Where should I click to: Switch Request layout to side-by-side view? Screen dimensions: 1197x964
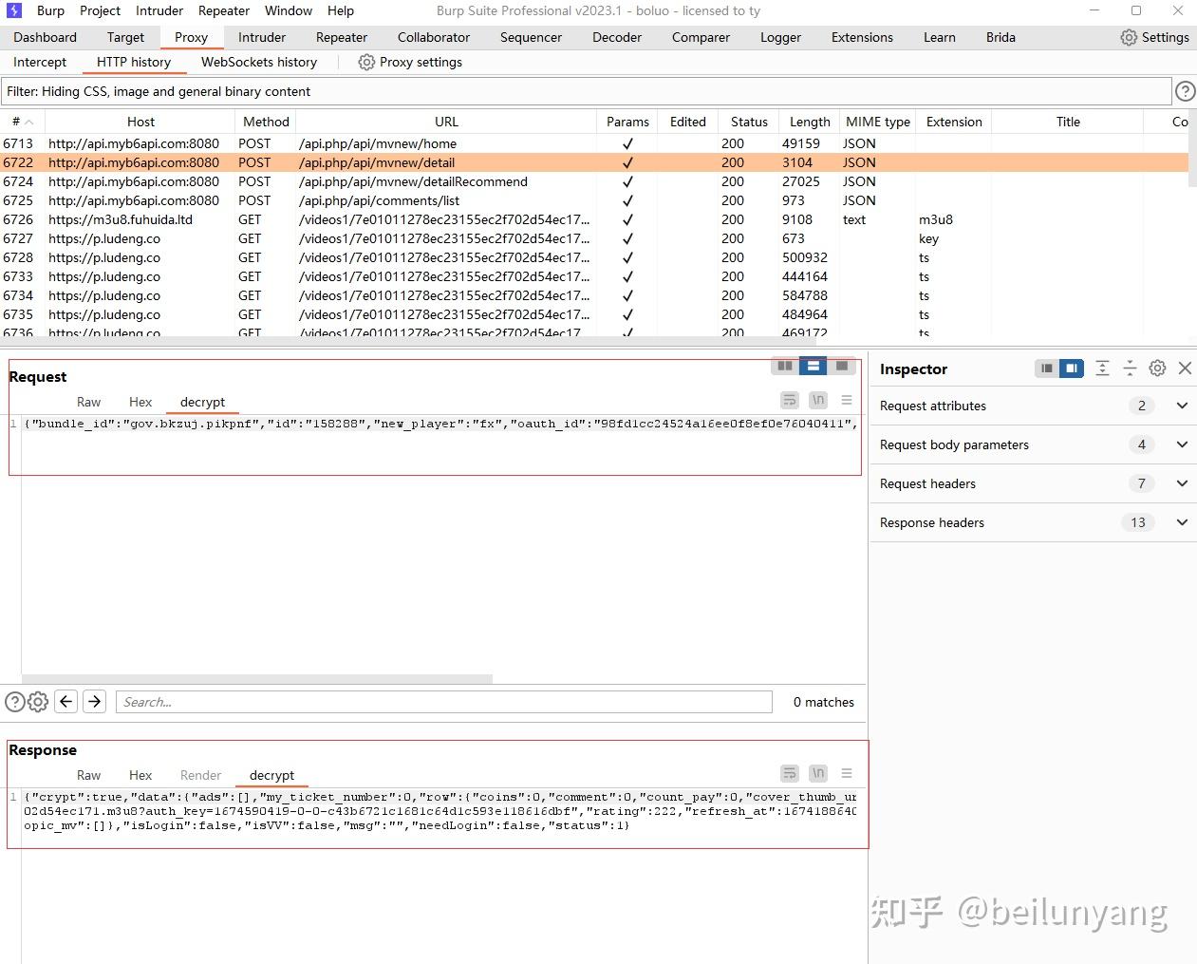785,367
